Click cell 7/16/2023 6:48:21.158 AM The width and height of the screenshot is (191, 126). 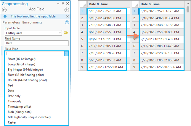[162, 25]
